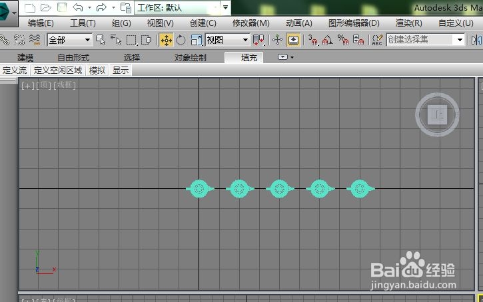Open the 编辑(E) menu
This screenshot has height=302, width=483.
(41, 23)
